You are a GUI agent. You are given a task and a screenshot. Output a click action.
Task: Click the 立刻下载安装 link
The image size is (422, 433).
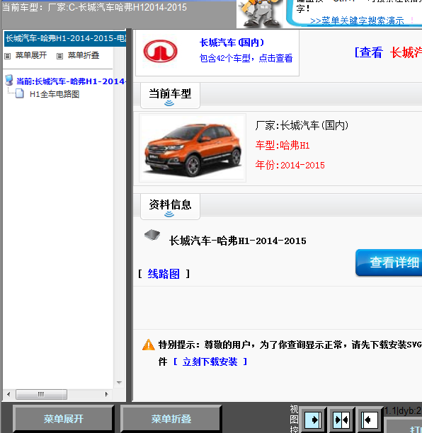coord(210,362)
